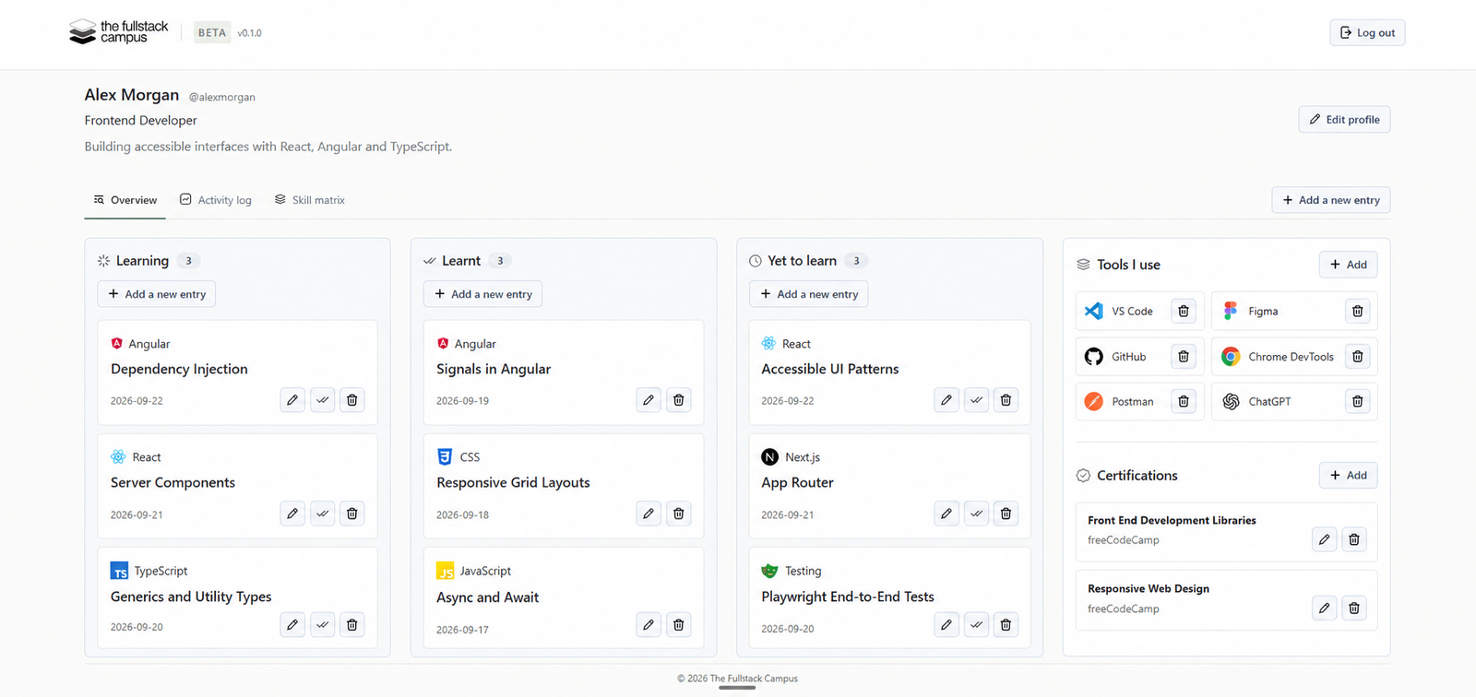Click the BETA badge

pyautogui.click(x=212, y=33)
